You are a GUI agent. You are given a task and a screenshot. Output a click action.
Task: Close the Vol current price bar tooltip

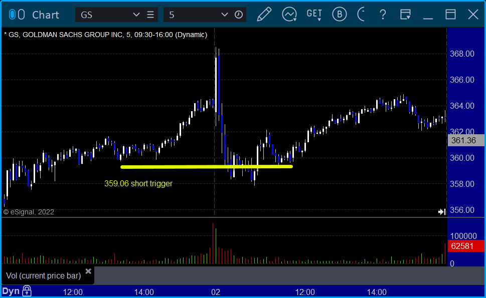(x=88, y=271)
